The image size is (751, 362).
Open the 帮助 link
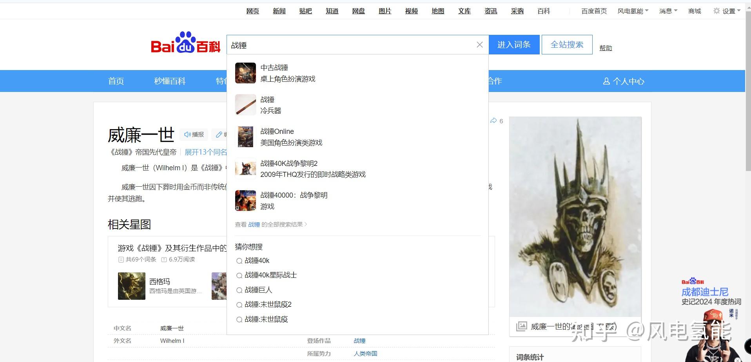[606, 48]
